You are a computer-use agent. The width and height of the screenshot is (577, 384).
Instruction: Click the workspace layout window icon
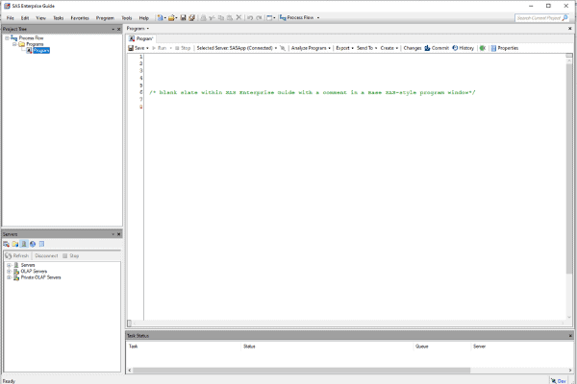click(269, 17)
